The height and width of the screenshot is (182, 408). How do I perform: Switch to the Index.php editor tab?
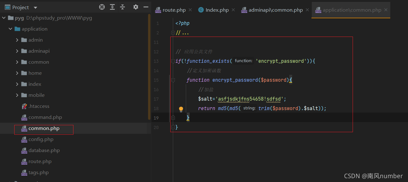217,10
